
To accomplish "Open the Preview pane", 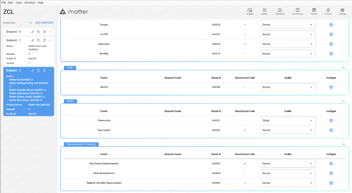I will (314, 11).
